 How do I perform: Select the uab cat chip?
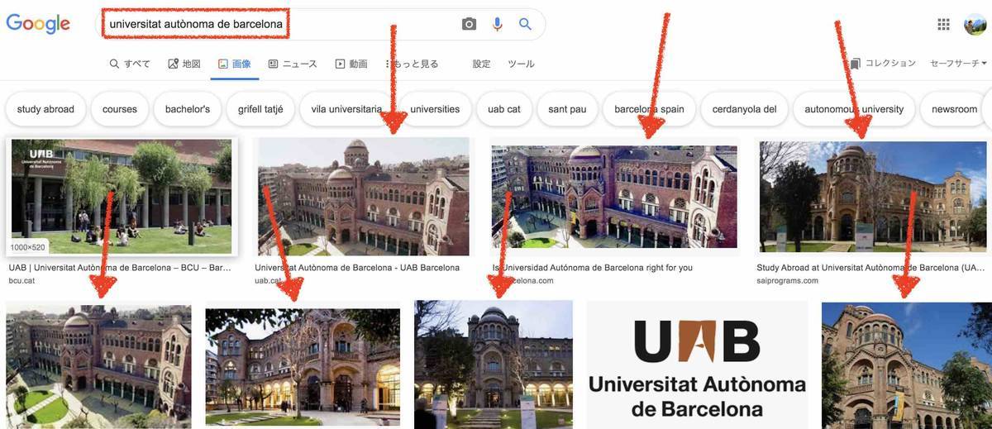tap(504, 109)
